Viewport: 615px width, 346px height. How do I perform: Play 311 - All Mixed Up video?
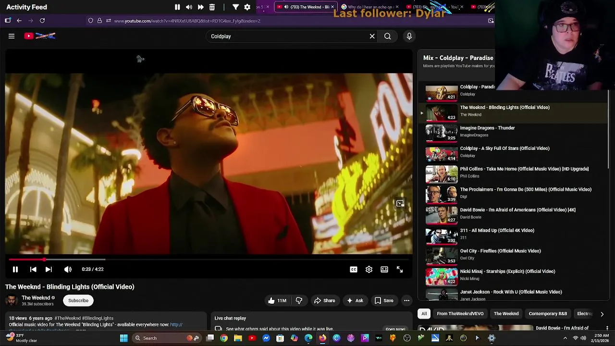pos(513,235)
